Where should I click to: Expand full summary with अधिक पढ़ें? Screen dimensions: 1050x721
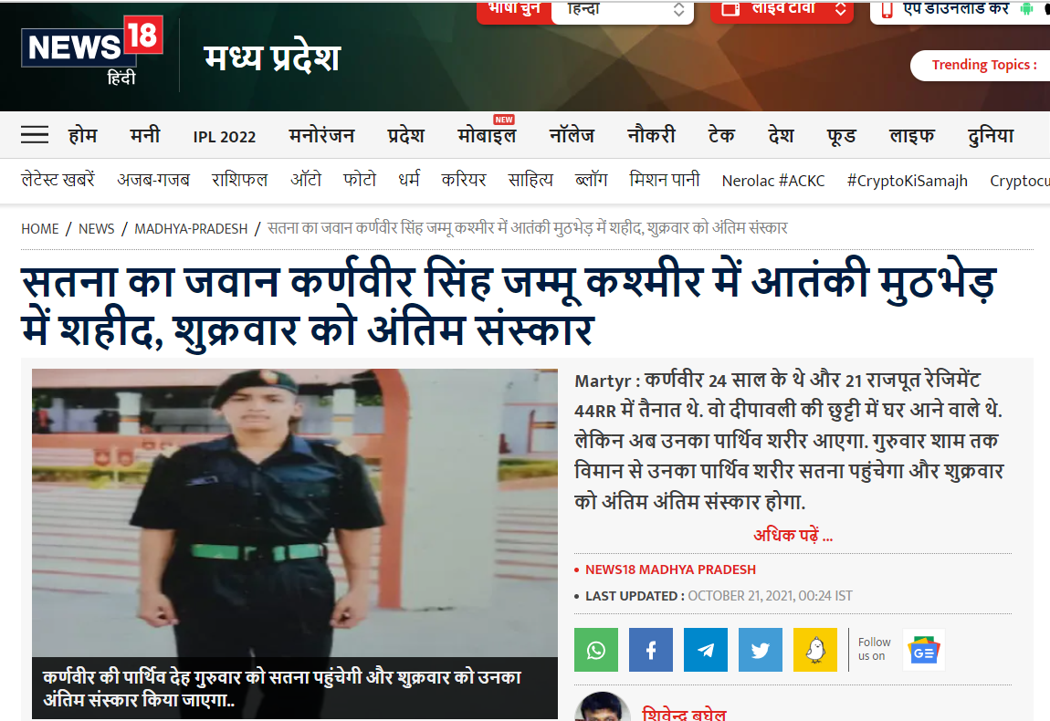793,536
